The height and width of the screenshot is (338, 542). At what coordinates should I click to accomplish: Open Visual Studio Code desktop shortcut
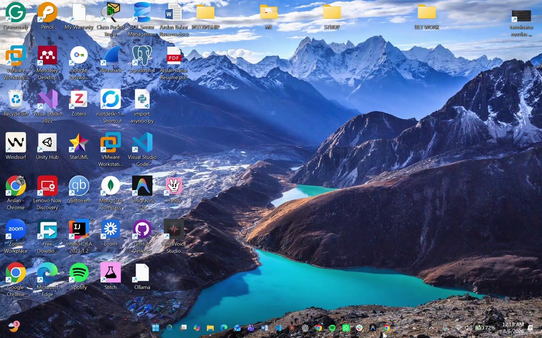pyautogui.click(x=142, y=142)
